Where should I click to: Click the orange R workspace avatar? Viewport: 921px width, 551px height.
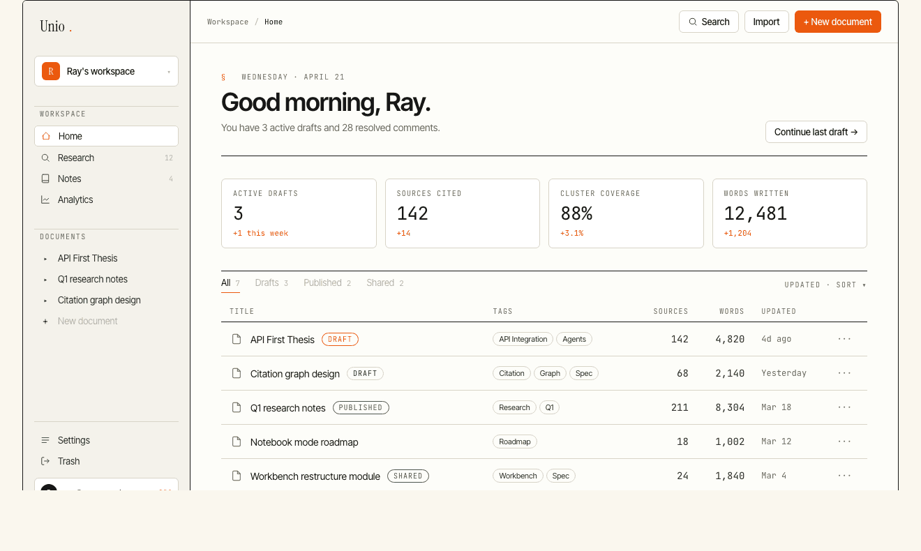tap(51, 71)
